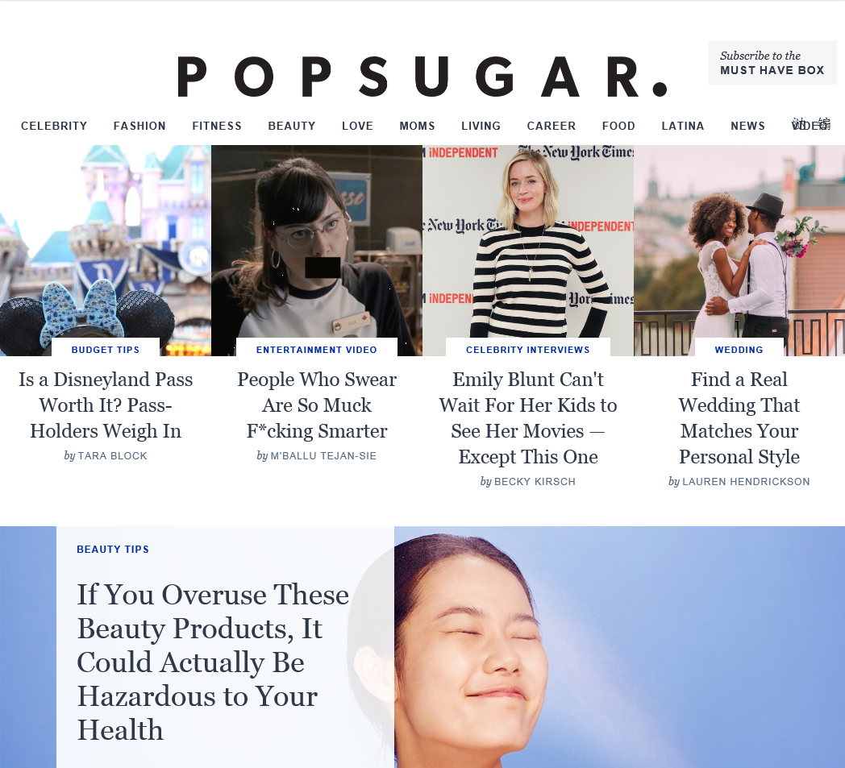Read the People Who Swear article headline
Image resolution: width=845 pixels, height=768 pixels.
pos(317,405)
